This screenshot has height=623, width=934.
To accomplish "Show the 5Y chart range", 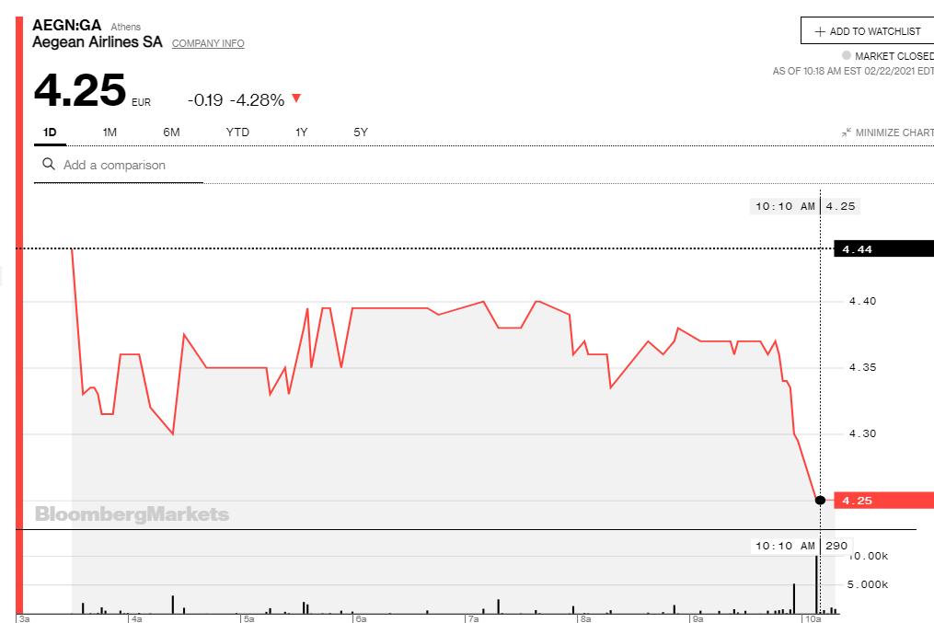I will [x=361, y=133].
